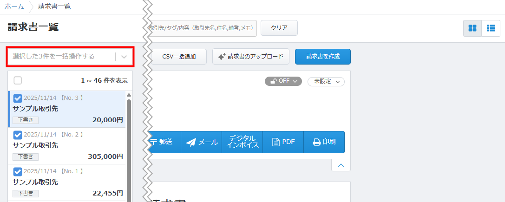Expand the 未設定 status dropdown
Image resolution: width=505 pixels, height=202 pixels.
click(326, 81)
